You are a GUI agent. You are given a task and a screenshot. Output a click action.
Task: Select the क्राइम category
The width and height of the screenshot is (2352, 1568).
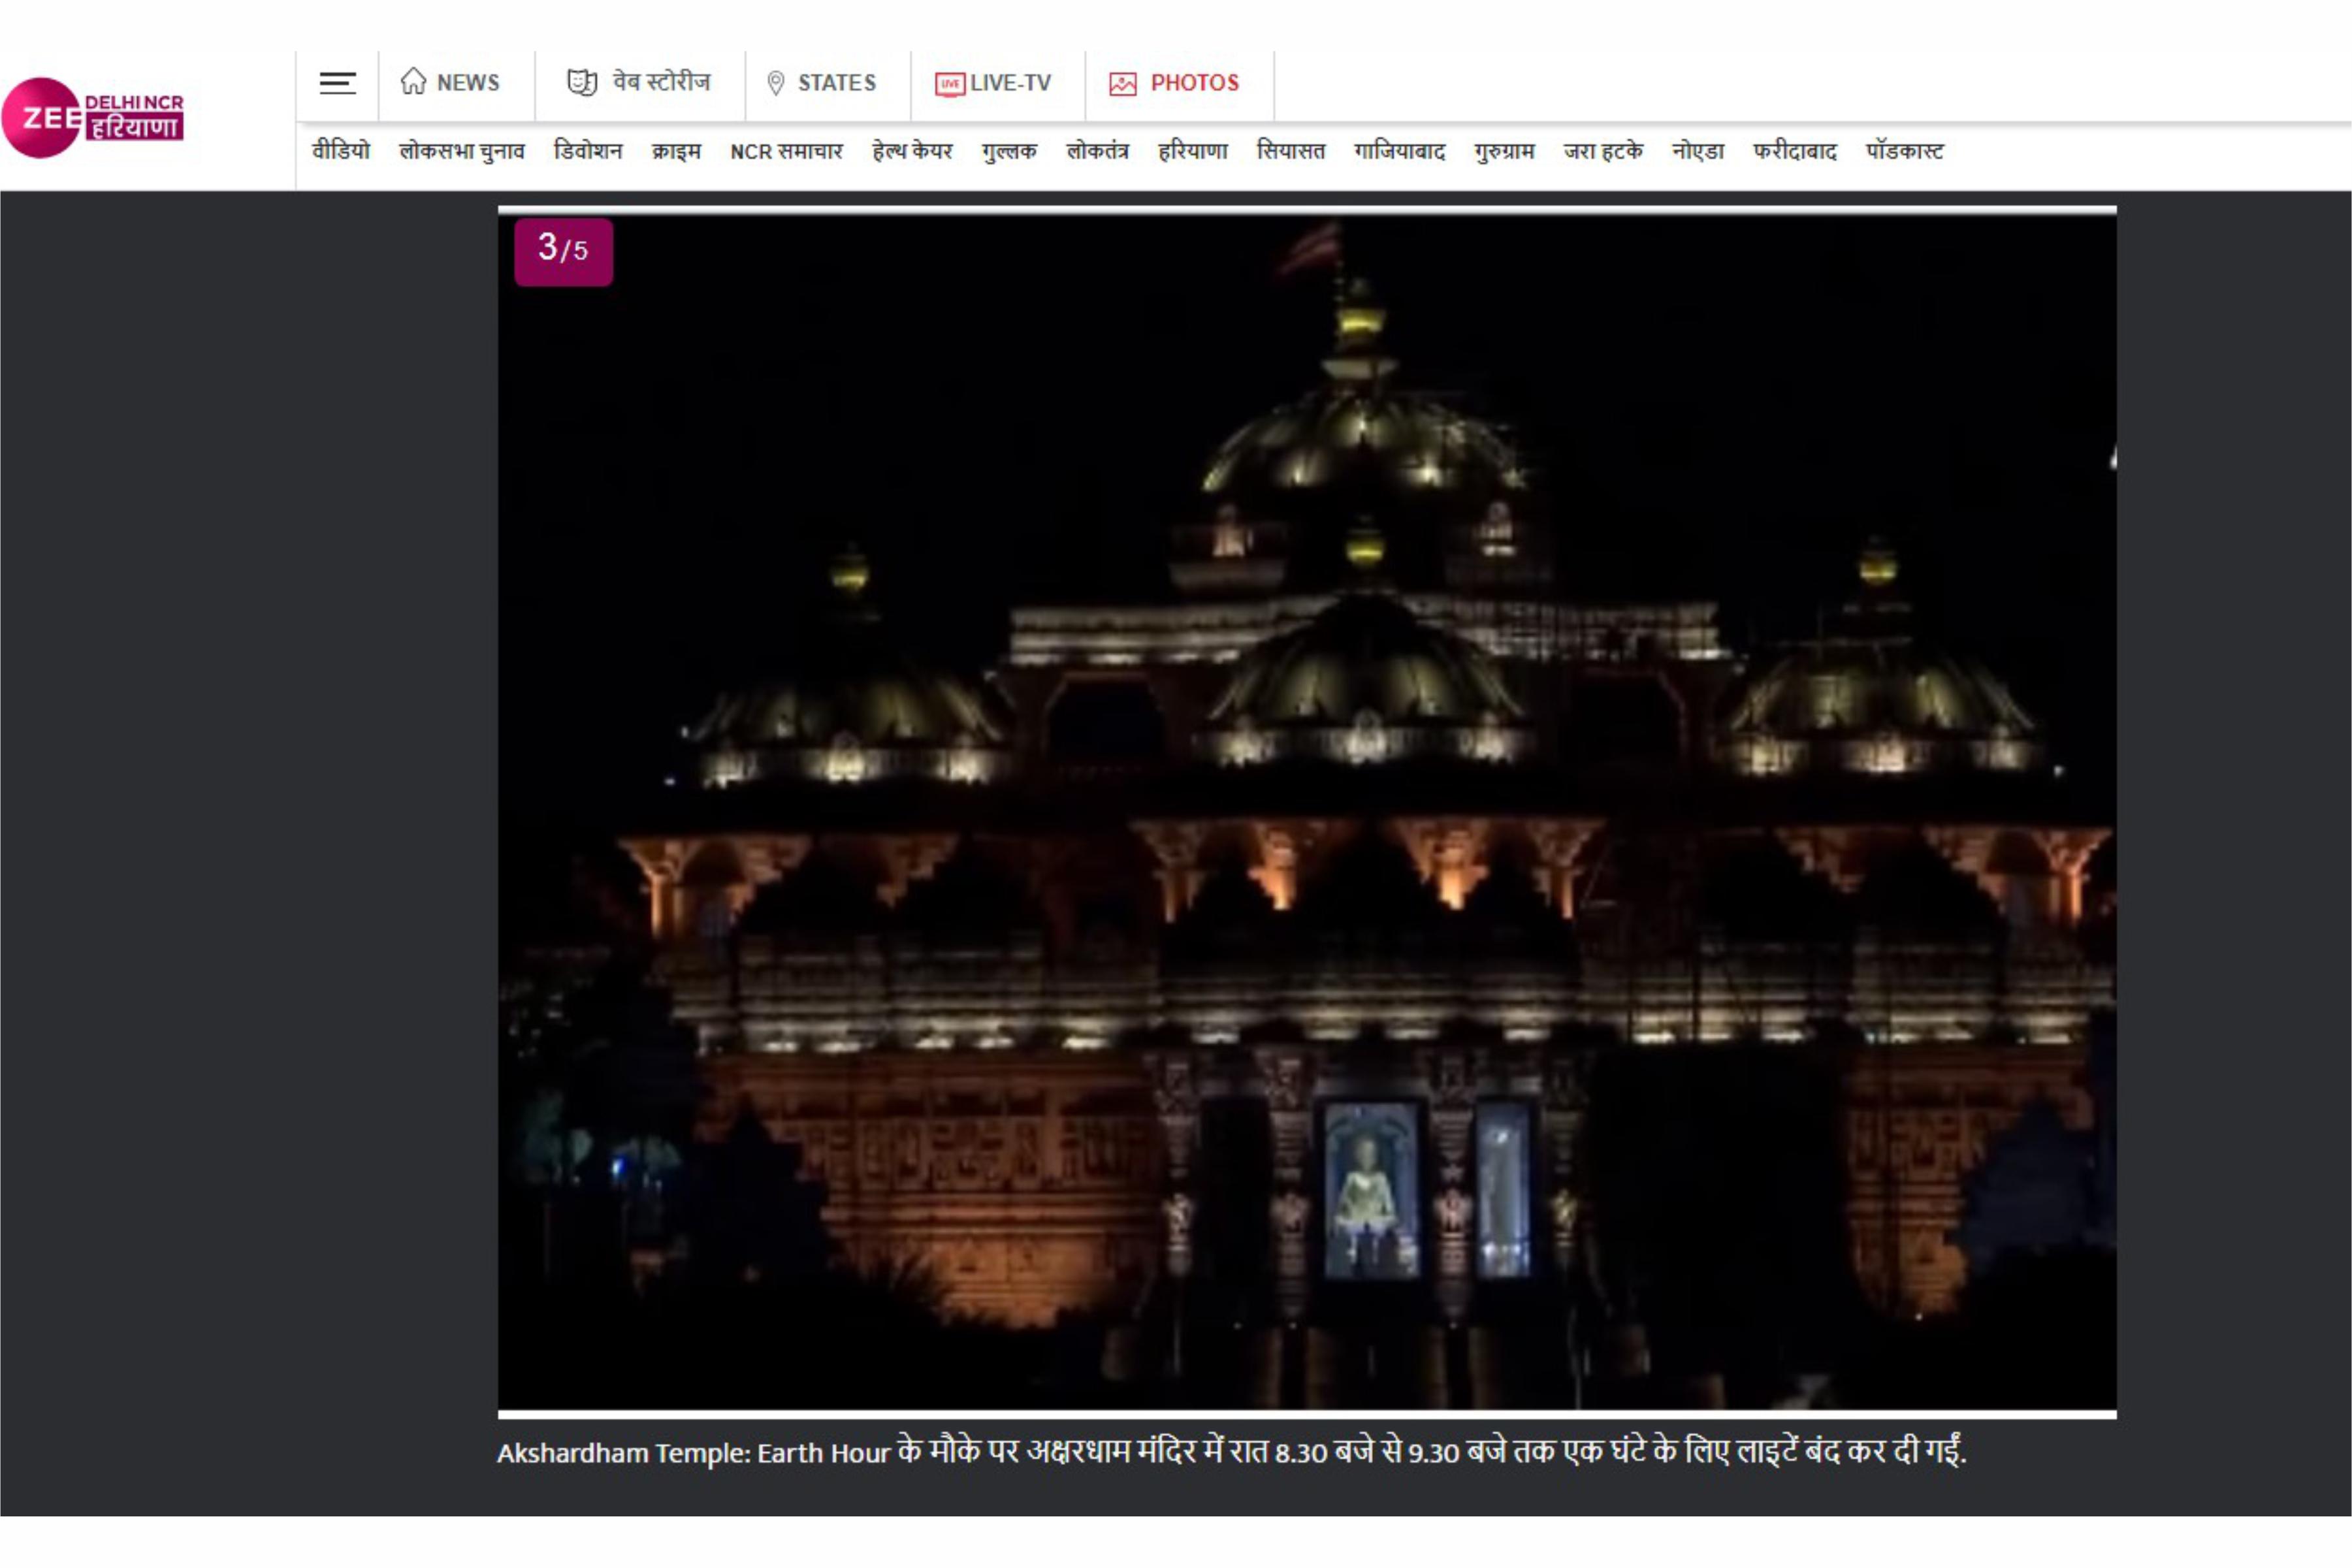tap(676, 151)
